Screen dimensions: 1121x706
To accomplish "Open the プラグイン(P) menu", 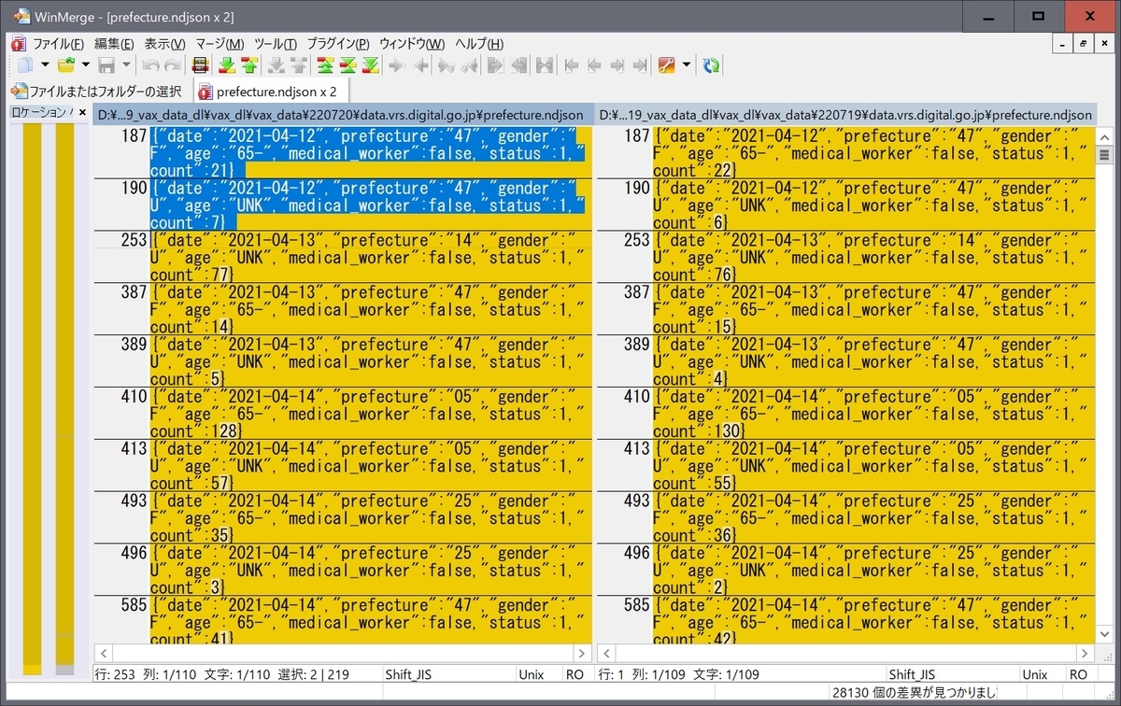I will (x=338, y=44).
